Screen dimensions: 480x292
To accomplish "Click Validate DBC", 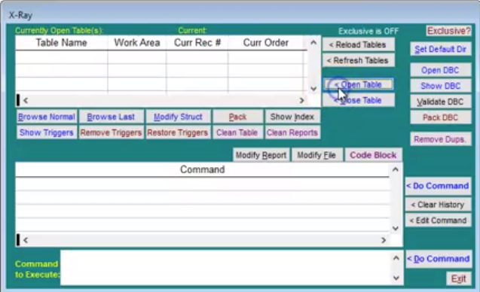I will 441,102.
